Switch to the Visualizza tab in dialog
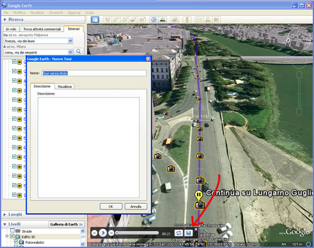The width and height of the screenshot is (314, 248). (65, 86)
